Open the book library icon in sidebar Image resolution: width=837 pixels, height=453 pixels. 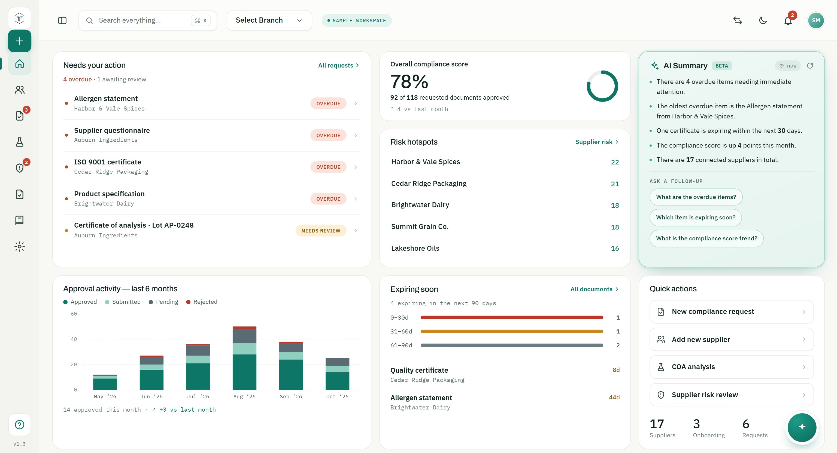[x=20, y=220]
